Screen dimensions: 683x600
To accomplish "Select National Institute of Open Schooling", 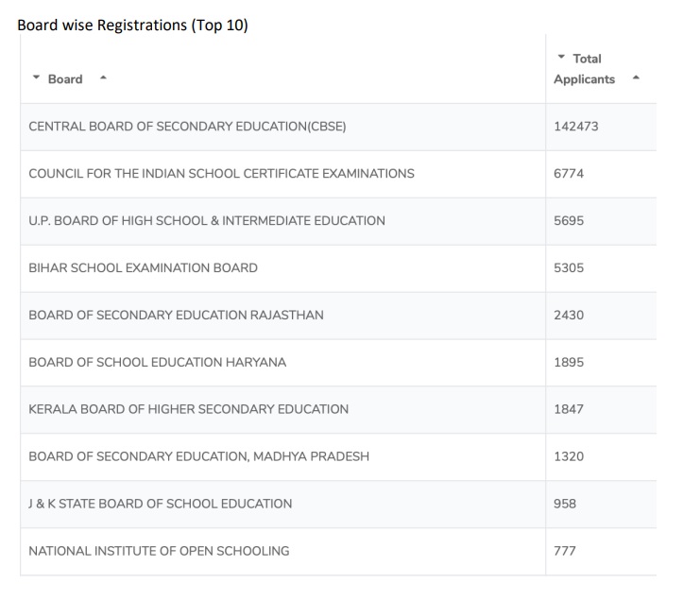I will (x=160, y=551).
